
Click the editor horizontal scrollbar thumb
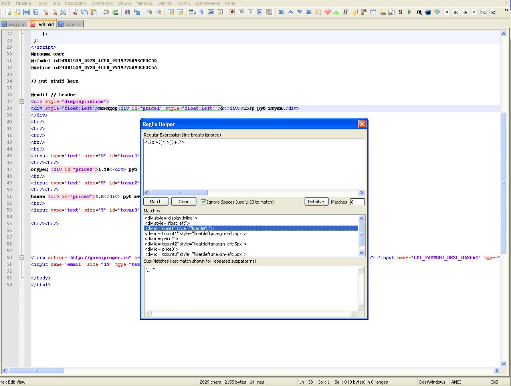pos(36,371)
